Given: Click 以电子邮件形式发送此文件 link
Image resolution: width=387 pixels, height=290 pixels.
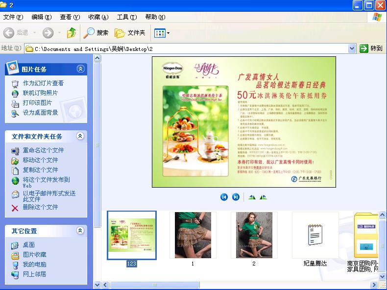Looking at the screenshot, I should 49,196.
